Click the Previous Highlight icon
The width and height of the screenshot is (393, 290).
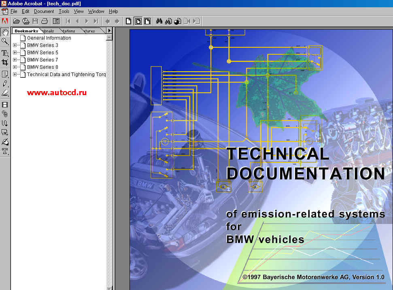click(187, 21)
